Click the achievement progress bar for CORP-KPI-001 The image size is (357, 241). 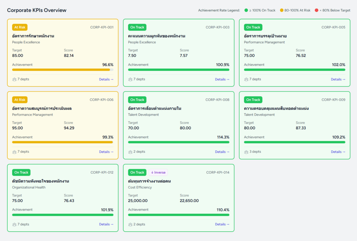63,70
